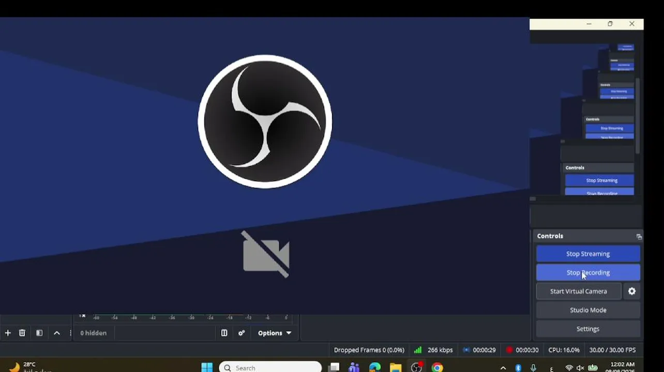Click the stream timer reading 00:00:29

(x=484, y=350)
